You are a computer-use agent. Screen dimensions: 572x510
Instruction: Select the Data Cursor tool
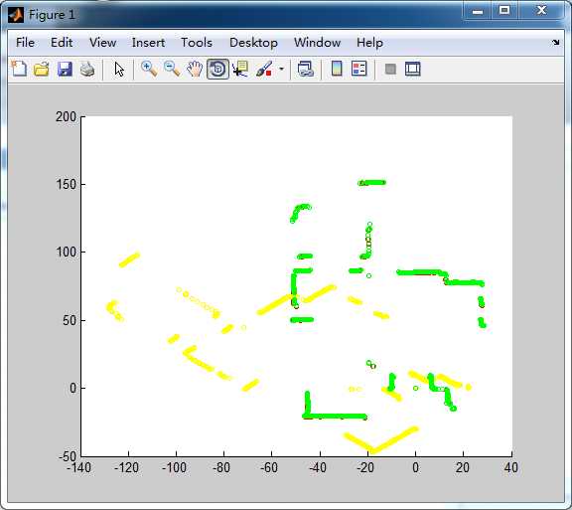tap(240, 69)
